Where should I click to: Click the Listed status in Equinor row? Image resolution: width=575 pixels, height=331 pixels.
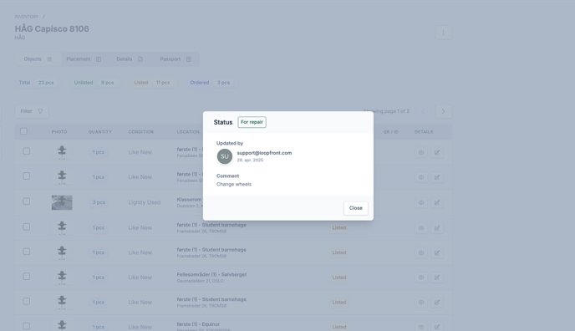click(339, 327)
